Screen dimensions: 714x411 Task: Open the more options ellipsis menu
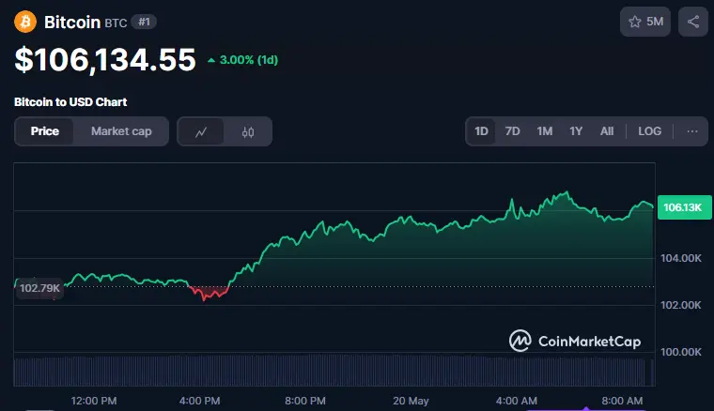tap(692, 131)
